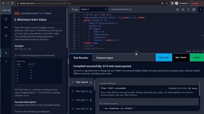Open help with the question mark icon
This screenshot has height=114, width=204.
tap(194, 9)
